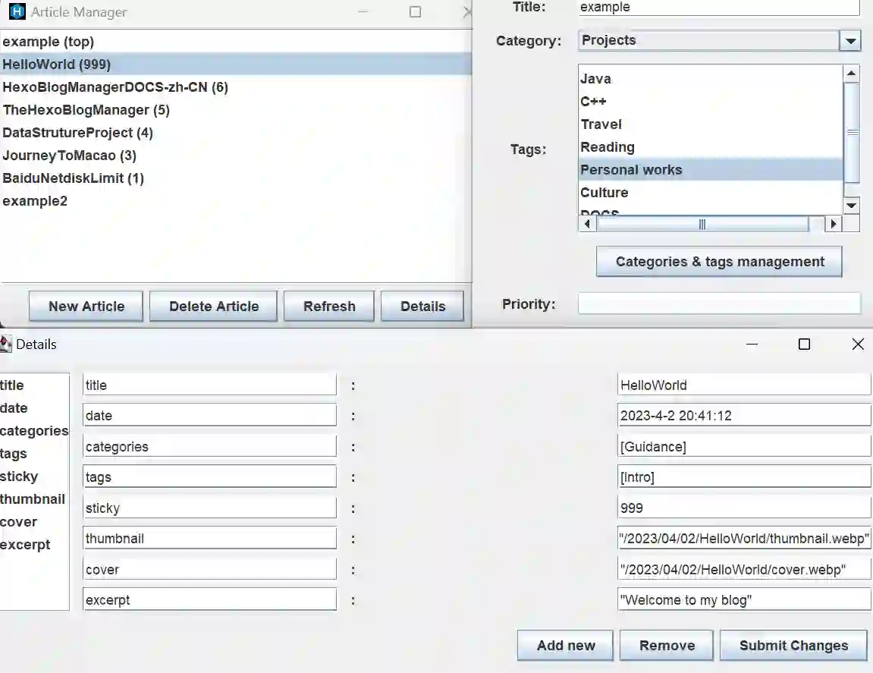The height and width of the screenshot is (673, 873).
Task: Click Submit Changes button
Action: (793, 646)
